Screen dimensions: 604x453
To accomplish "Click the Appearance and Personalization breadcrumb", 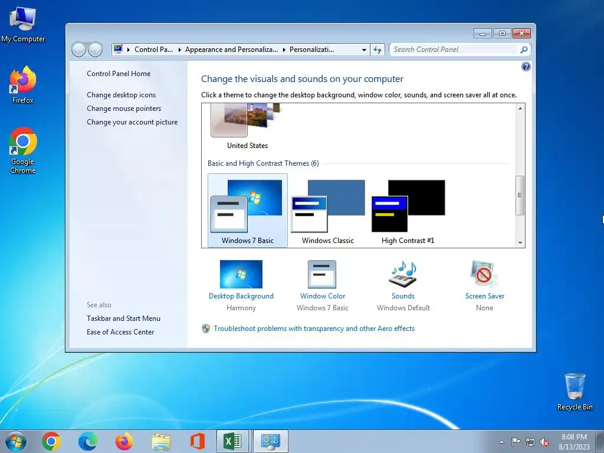I will [x=231, y=50].
